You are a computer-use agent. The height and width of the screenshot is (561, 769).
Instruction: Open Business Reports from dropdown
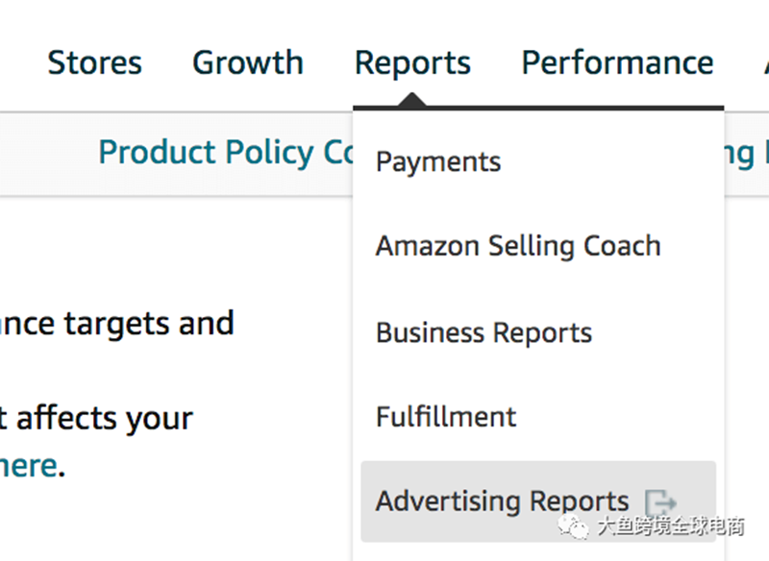484,332
